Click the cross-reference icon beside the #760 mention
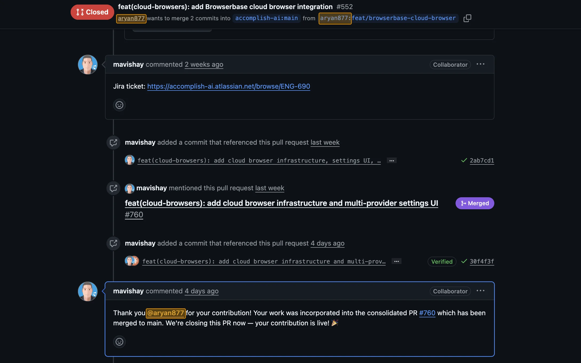The height and width of the screenshot is (363, 581). [x=113, y=188]
